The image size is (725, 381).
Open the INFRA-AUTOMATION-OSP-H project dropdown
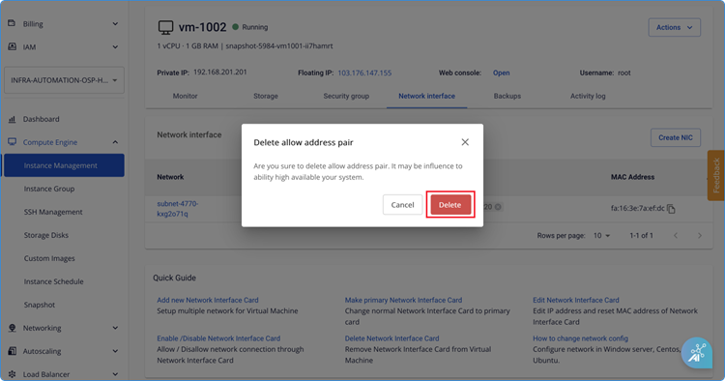64,80
